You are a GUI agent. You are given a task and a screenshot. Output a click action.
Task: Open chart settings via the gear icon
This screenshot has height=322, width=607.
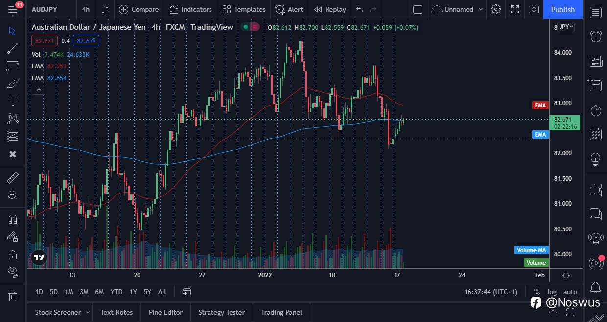pos(496,9)
